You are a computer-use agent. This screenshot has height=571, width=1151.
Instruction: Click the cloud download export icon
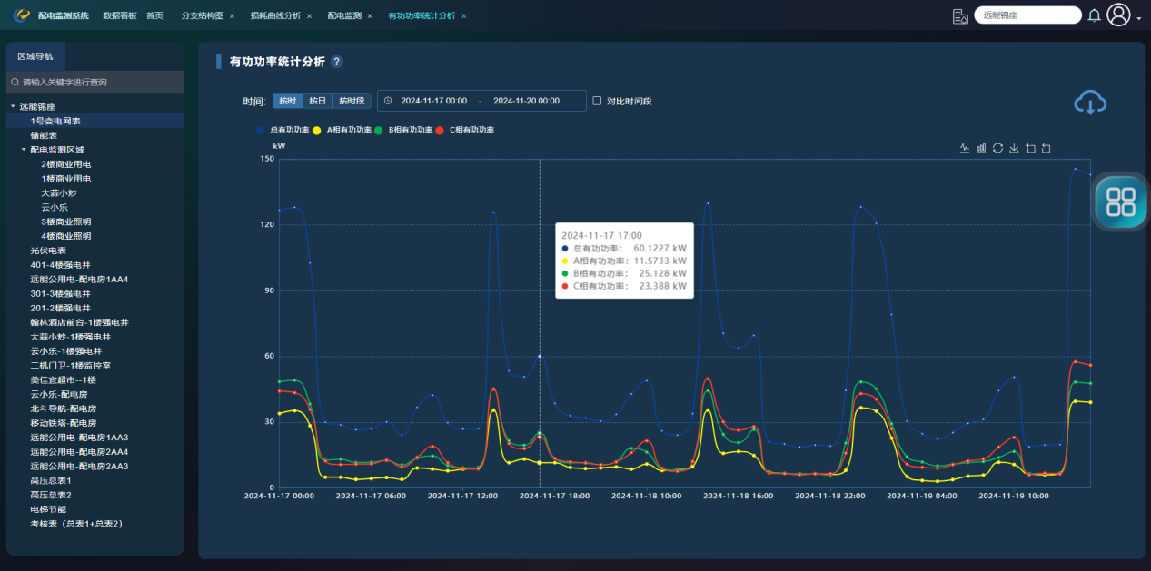coord(1089,103)
